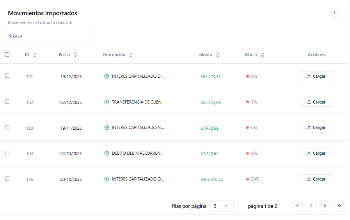This screenshot has width=350, height=220.
Task: Click the 7 count badge
Action: 334,13
